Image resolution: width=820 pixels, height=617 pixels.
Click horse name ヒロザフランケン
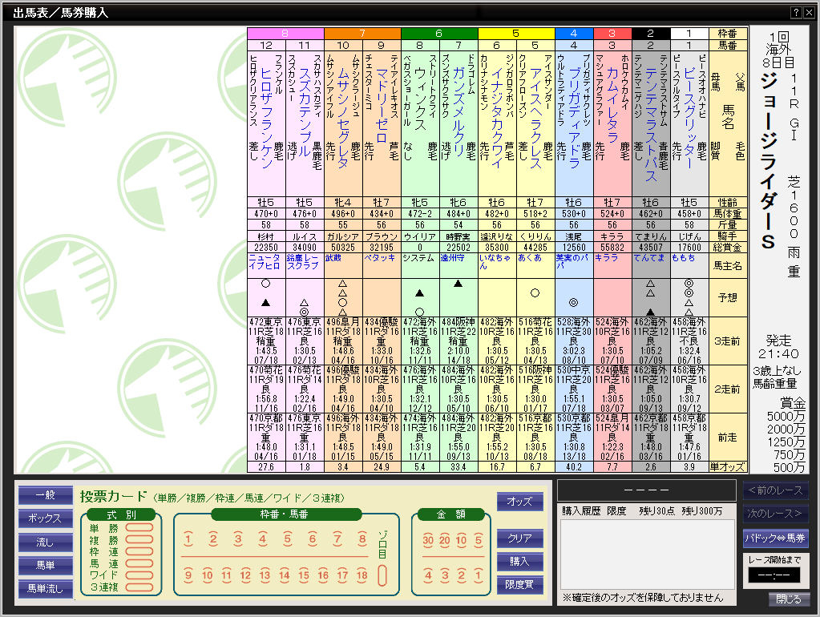pyautogui.click(x=266, y=118)
